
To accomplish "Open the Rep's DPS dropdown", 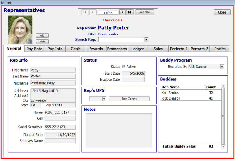I will coord(104,99).
